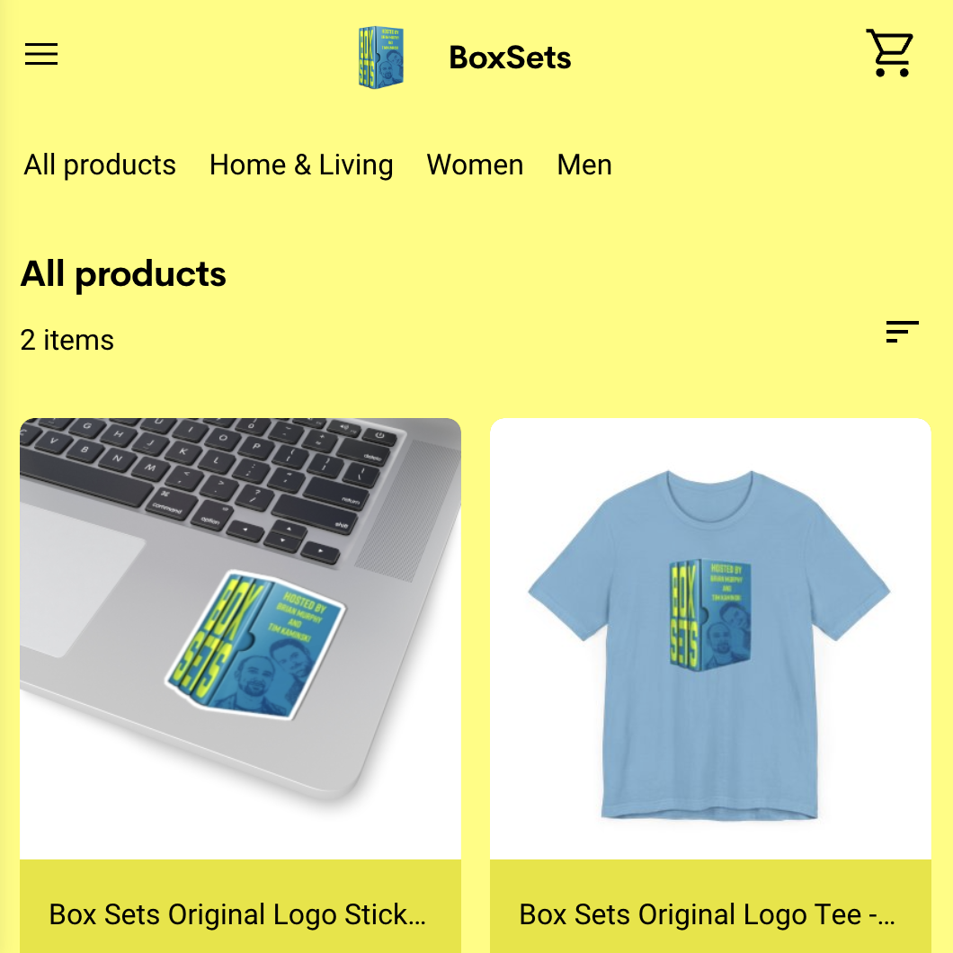Open the hamburger navigation menu
This screenshot has width=953, height=953.
click(41, 55)
